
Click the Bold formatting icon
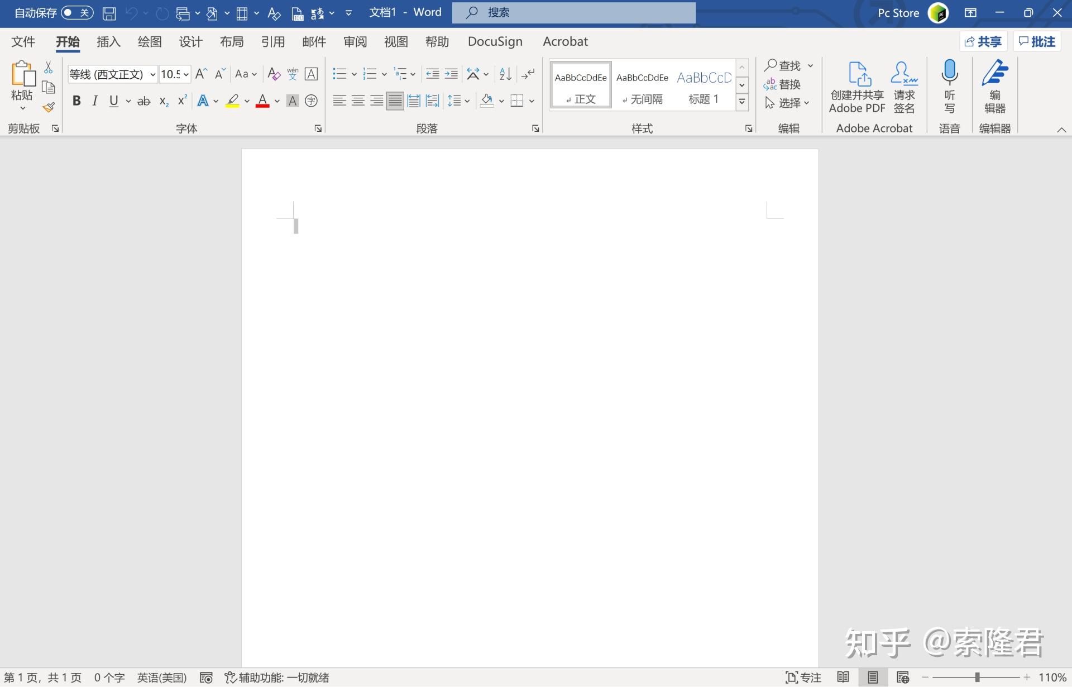pyautogui.click(x=76, y=100)
